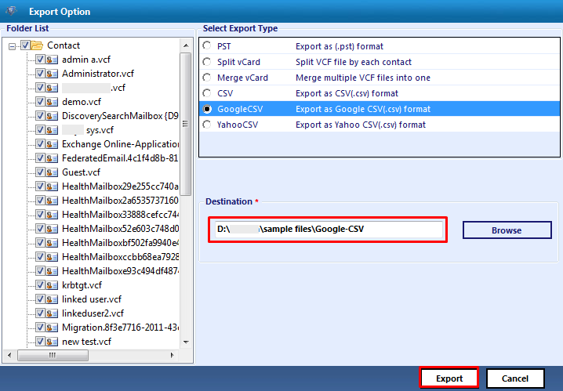Uncheck the root Contact folder checkbox

point(25,45)
